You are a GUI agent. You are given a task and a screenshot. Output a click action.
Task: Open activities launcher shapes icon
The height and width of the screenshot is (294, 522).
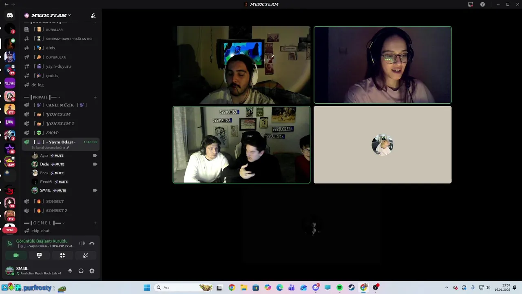62,255
